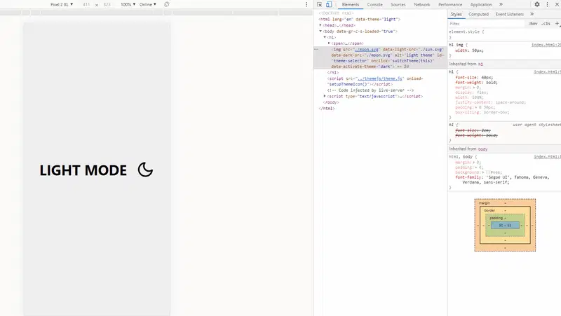Viewport: 561px width, 316px height.
Task: Click the justify-content: space-around declaration
Action: coord(490,102)
